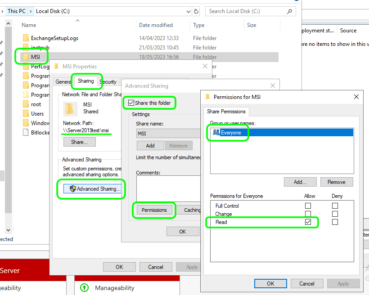Tick Allow checkbox for Full Control
Viewport: 369px width, 295px height.
(x=308, y=206)
